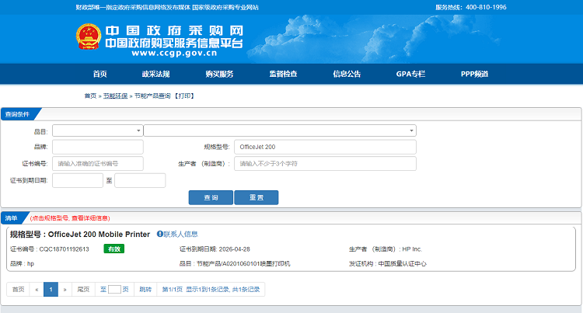Click the 节能环保 breadcrumb link

pyautogui.click(x=115, y=96)
